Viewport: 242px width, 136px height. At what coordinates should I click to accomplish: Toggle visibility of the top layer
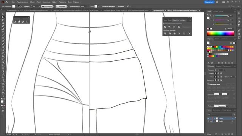[x=208, y=118]
